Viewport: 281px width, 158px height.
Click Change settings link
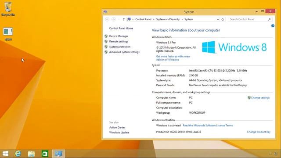[260, 97]
